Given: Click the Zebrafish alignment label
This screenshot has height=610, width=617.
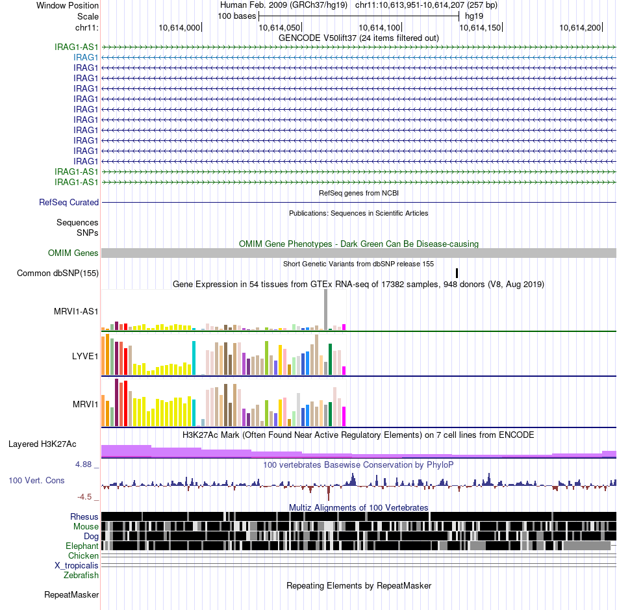Looking at the screenshot, I should [81, 576].
